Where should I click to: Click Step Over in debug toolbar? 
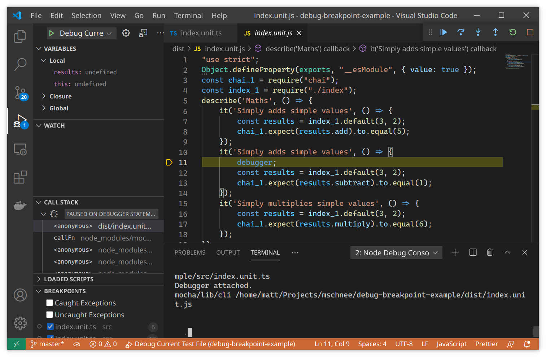click(x=461, y=32)
